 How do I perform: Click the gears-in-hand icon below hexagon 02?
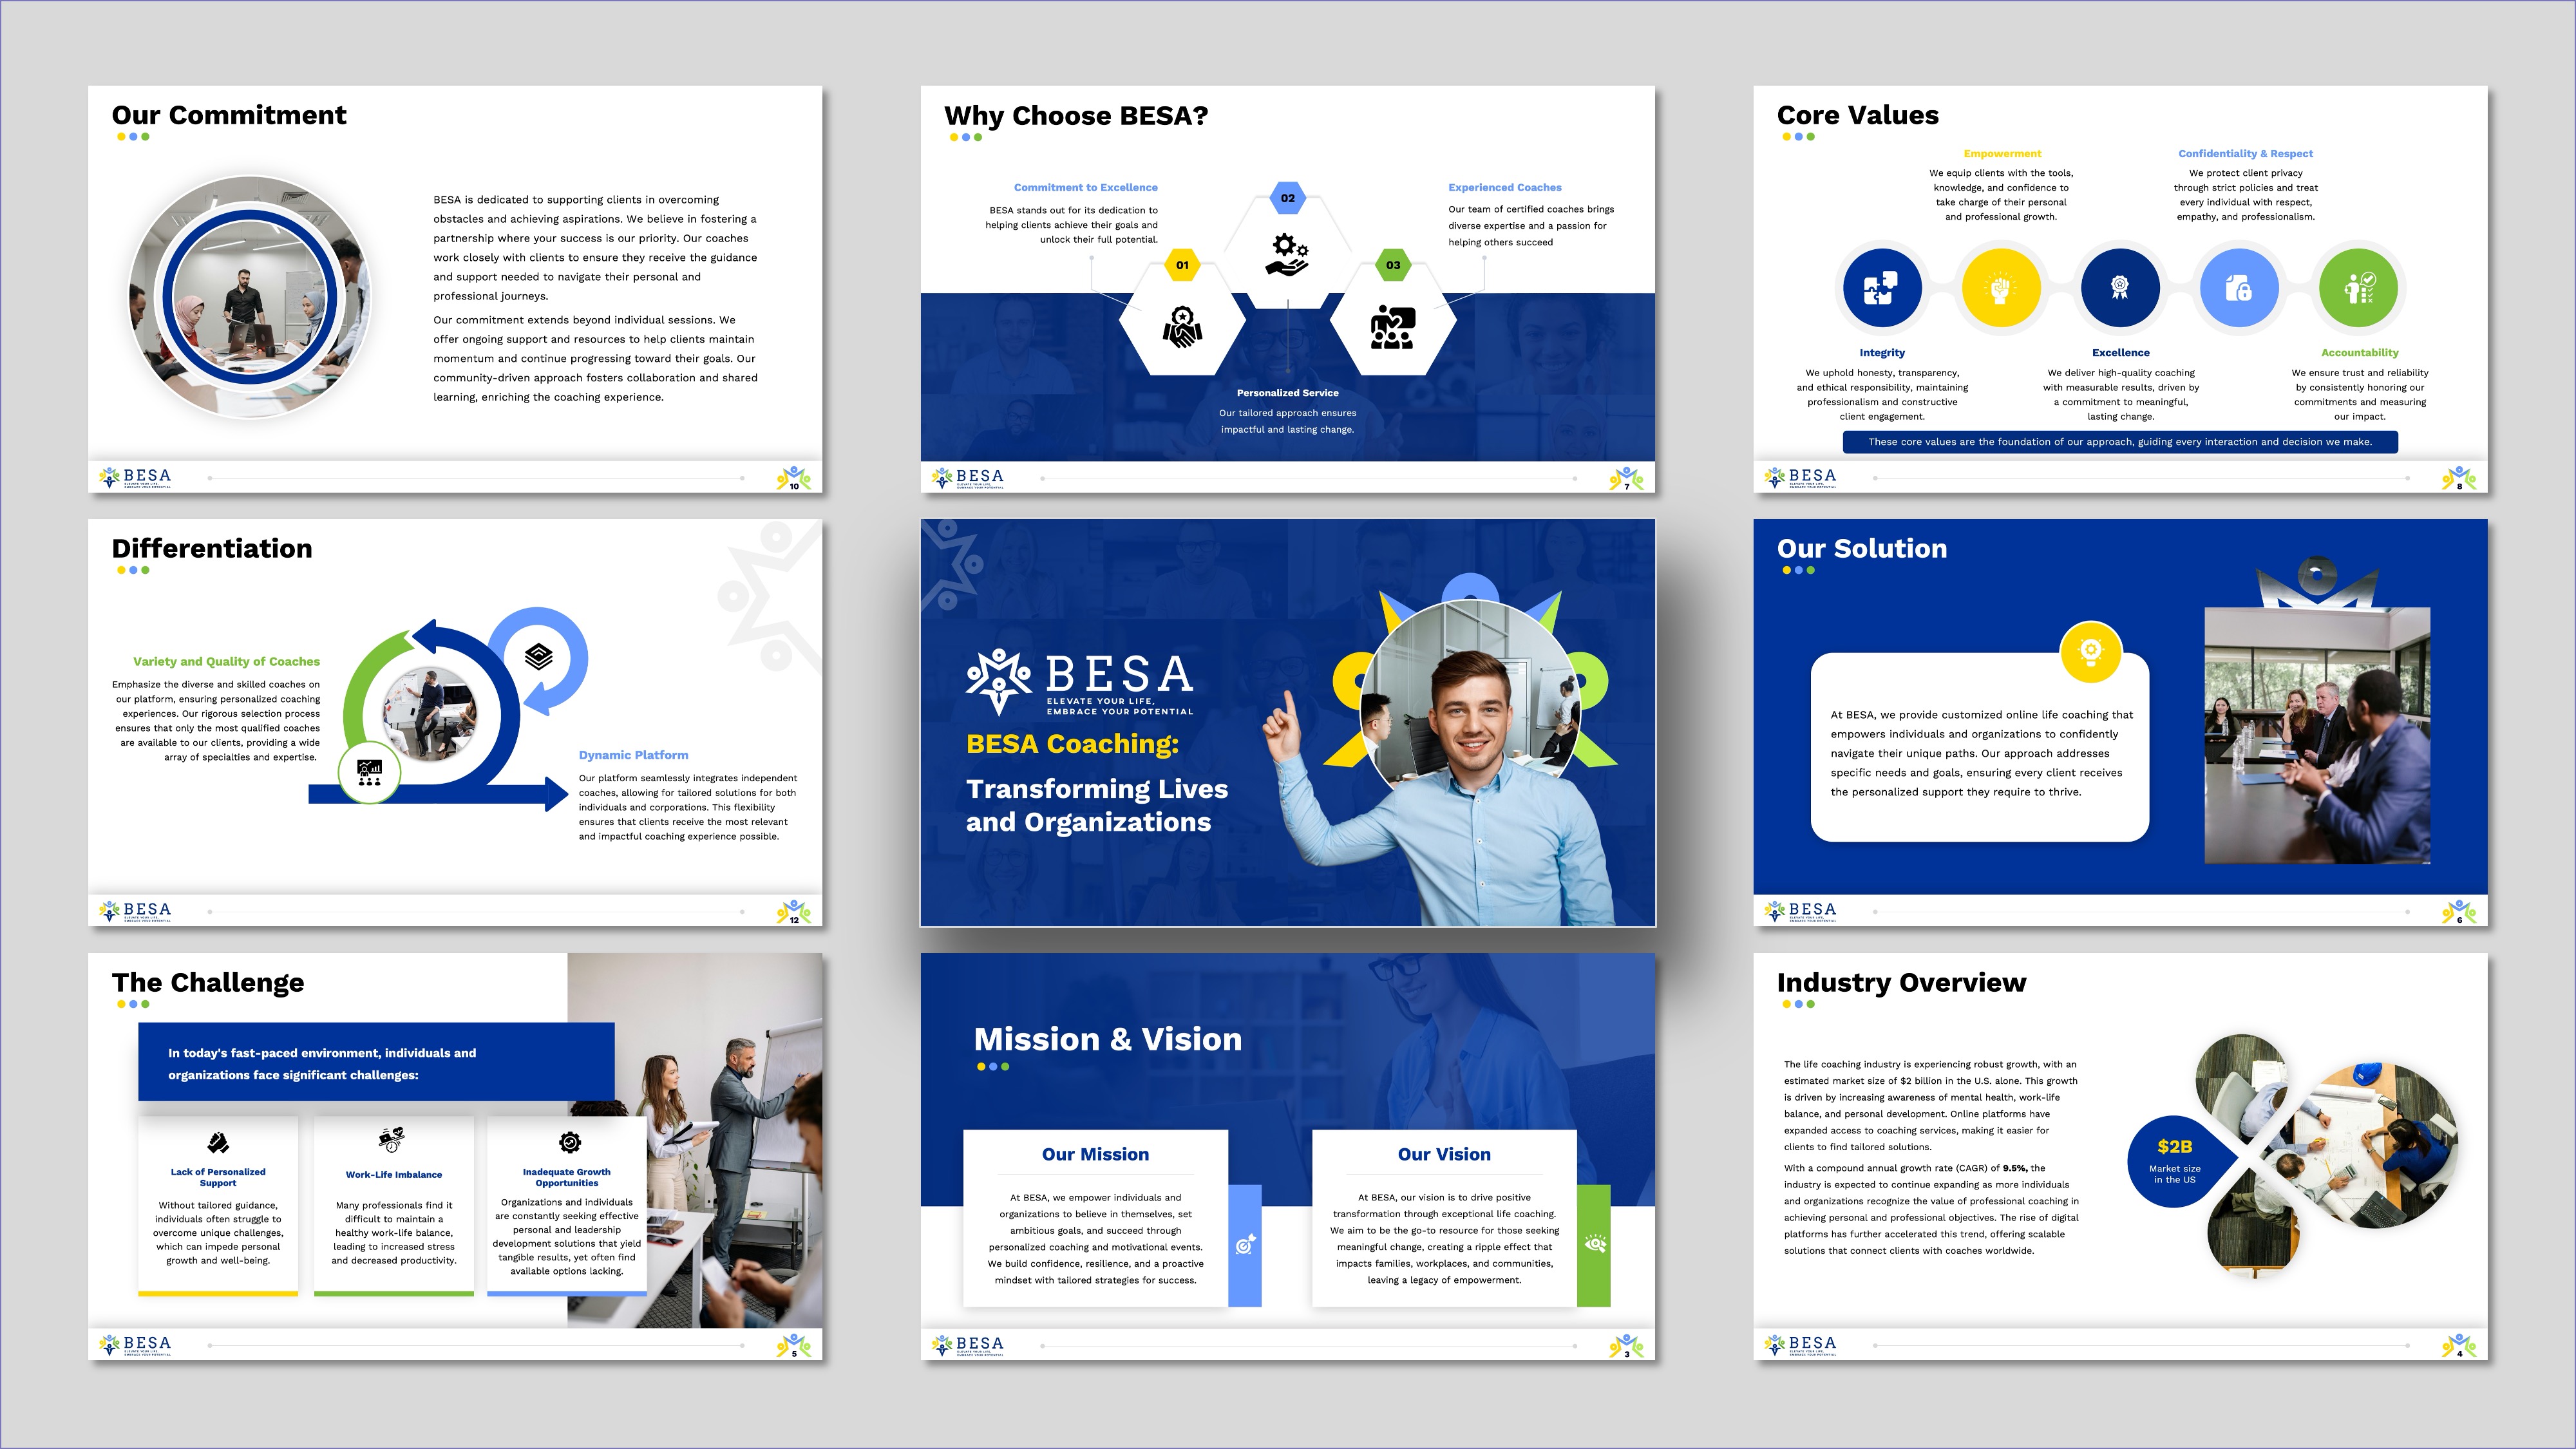tap(1287, 254)
